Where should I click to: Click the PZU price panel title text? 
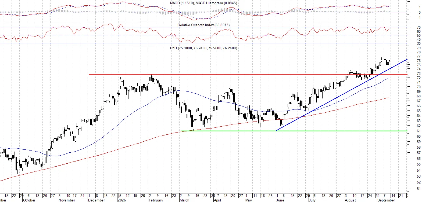coord(203,48)
